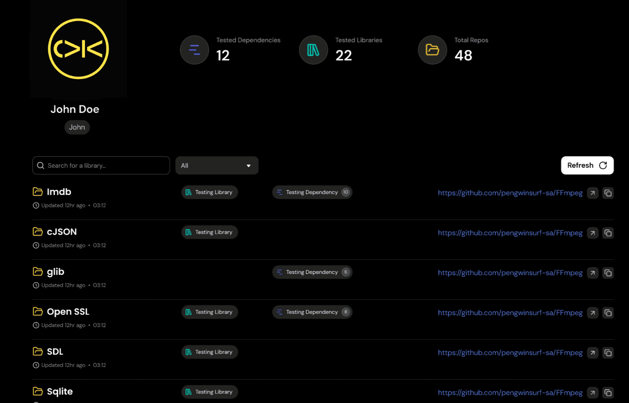629x403 pixels.
Task: Click the magnifier icon in the search bar
Action: tap(40, 165)
